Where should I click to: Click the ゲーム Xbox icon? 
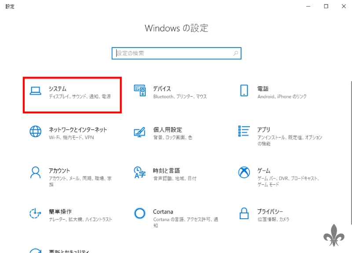[x=244, y=172]
